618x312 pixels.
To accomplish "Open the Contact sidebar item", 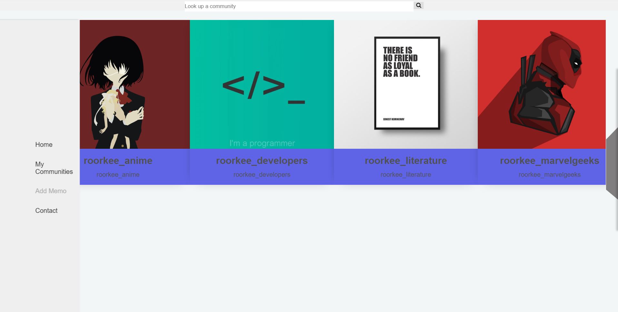I will [x=46, y=211].
